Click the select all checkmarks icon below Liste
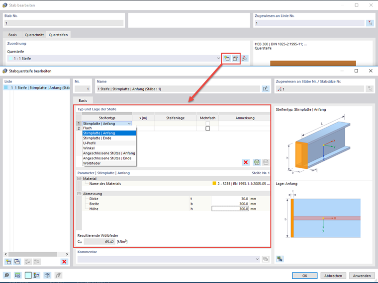Image resolution: width=378 pixels, height=283 pixels. 28,262
